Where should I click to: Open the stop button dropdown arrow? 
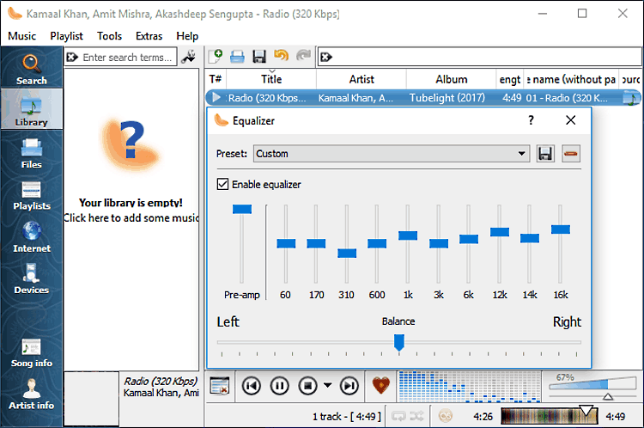point(327,385)
